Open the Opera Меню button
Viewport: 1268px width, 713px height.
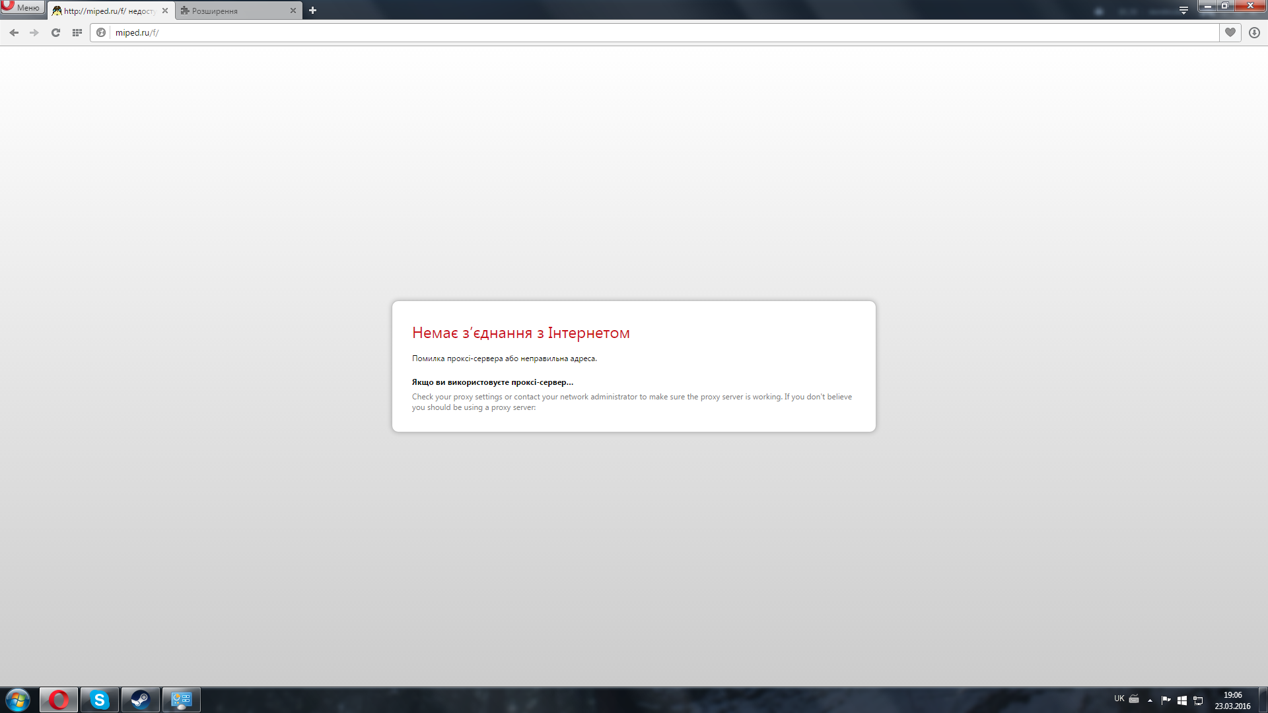coord(22,7)
